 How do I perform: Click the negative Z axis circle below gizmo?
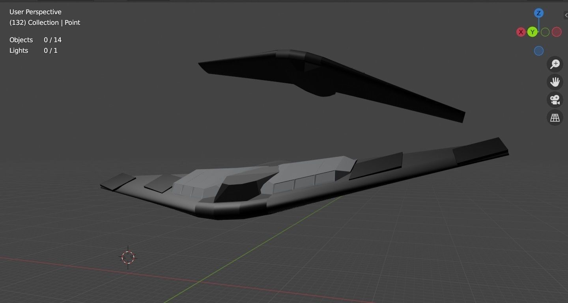pos(538,50)
